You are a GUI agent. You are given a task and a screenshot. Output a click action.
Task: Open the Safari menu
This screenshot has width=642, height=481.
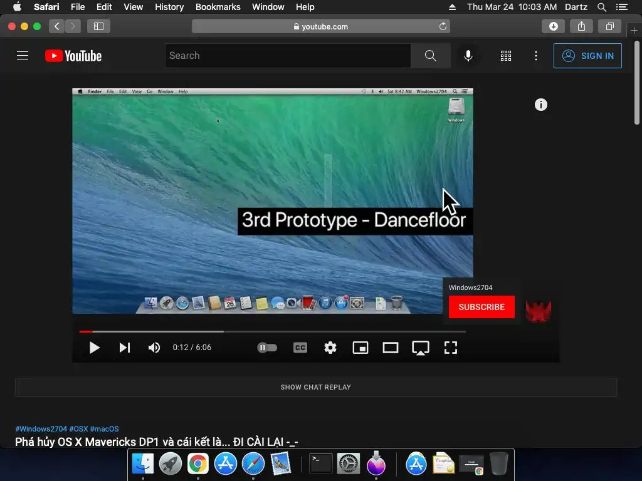coord(46,7)
